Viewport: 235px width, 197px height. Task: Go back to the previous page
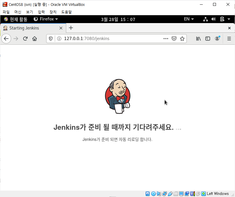[6, 39]
